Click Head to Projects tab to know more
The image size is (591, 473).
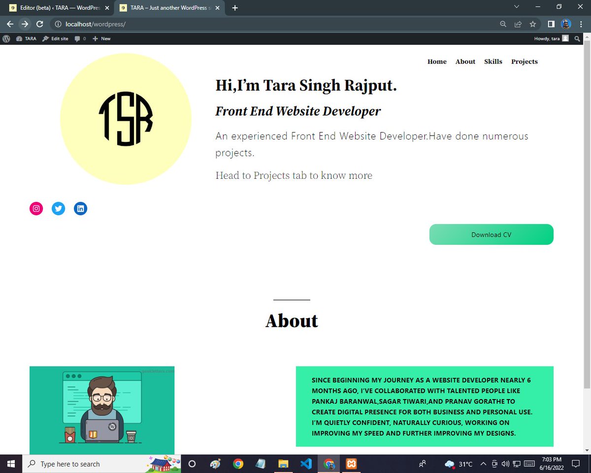(x=294, y=175)
